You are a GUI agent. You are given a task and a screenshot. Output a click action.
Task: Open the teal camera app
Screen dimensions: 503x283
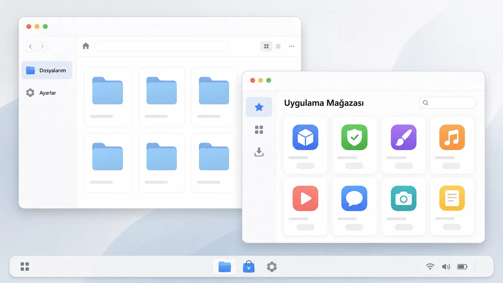[x=403, y=198]
